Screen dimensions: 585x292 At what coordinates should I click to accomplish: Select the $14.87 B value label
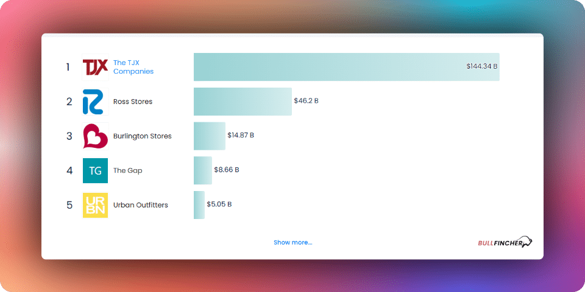click(241, 135)
